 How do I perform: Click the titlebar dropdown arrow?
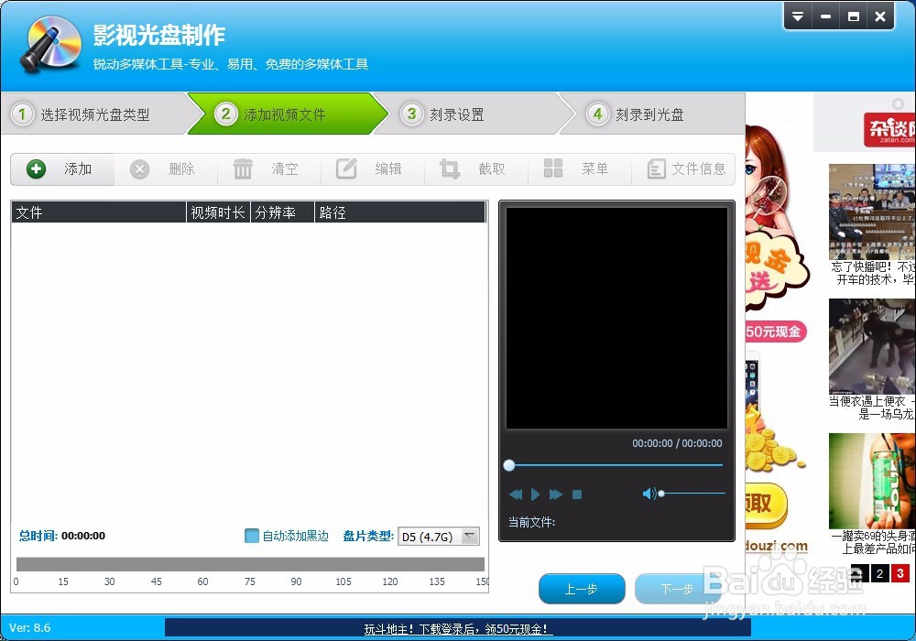[798, 16]
